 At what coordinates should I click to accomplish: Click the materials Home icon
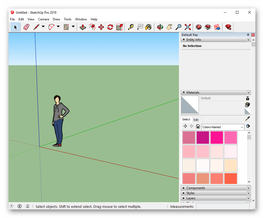click(x=198, y=126)
